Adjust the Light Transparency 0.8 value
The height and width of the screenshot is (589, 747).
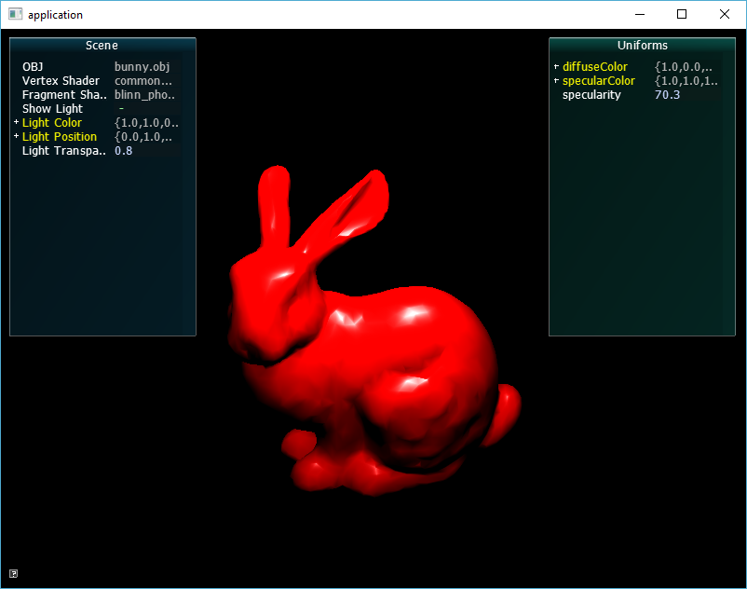pyautogui.click(x=123, y=150)
